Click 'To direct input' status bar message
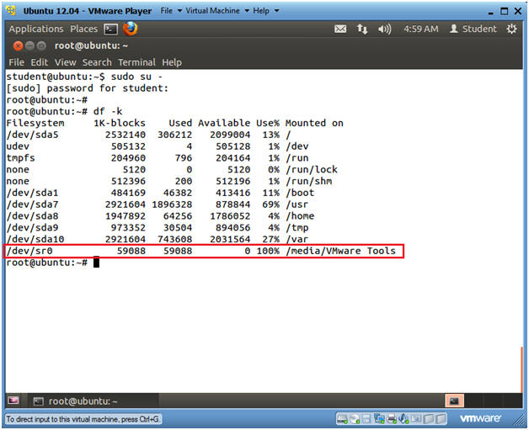The height and width of the screenshot is (430, 529). (83, 419)
